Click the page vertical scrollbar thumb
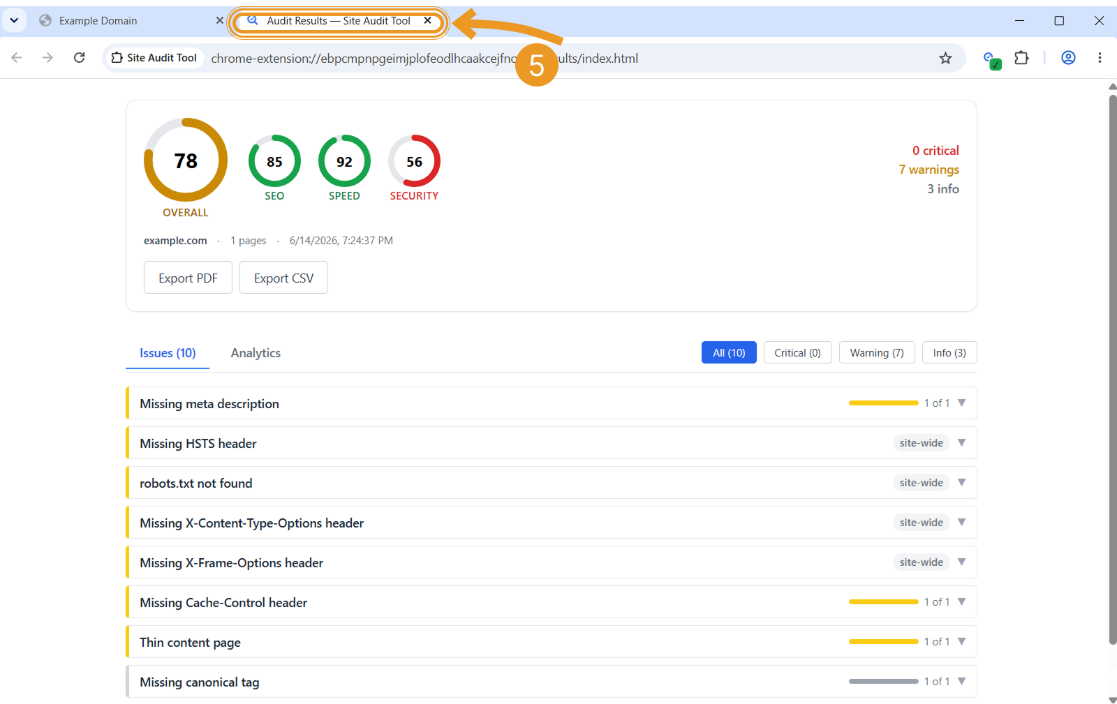 [1112, 370]
